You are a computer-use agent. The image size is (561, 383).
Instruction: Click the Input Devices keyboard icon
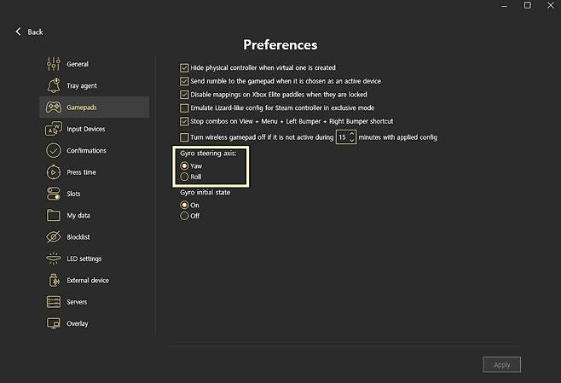tap(52, 129)
